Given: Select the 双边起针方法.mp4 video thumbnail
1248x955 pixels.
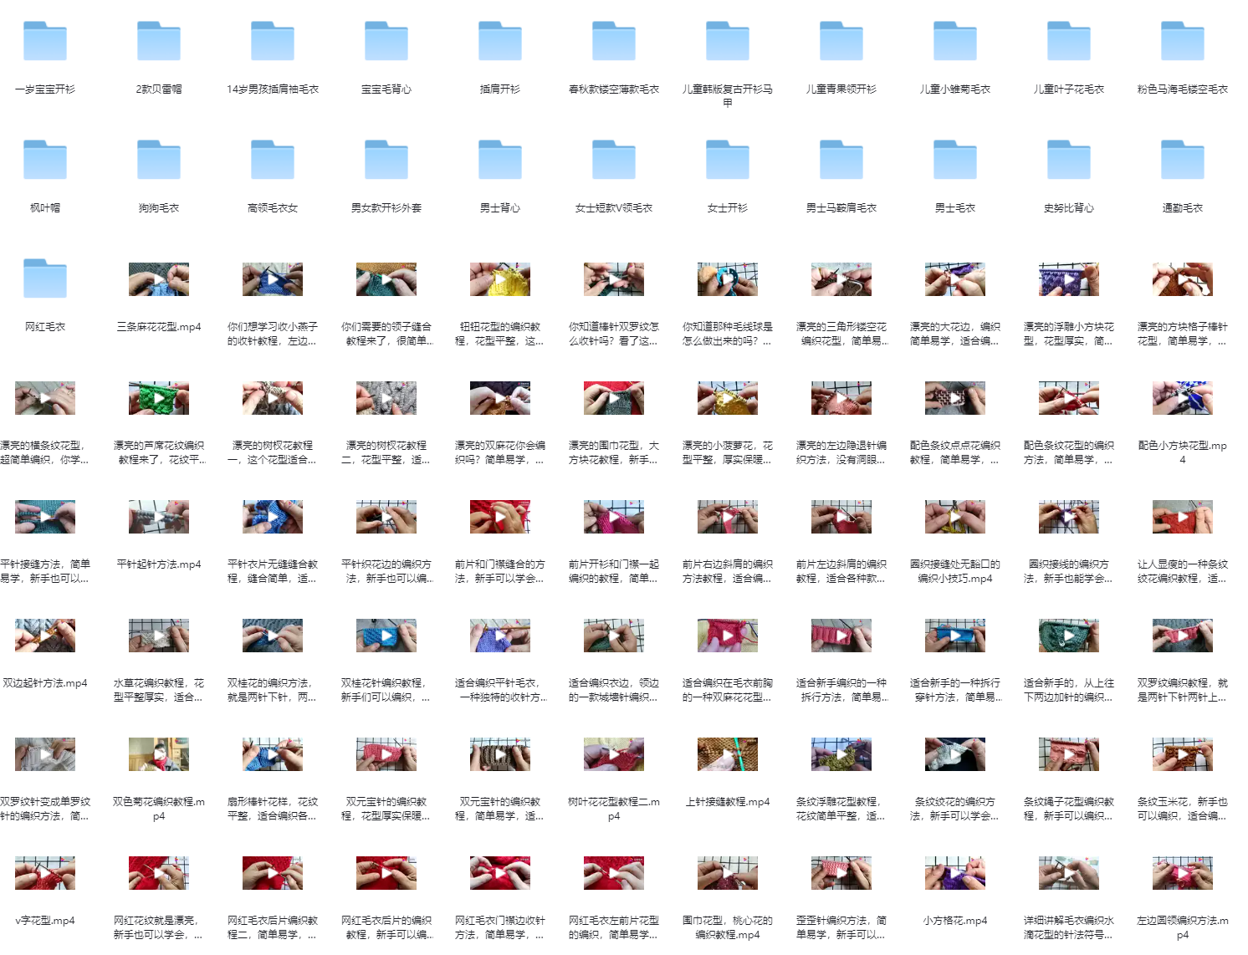Looking at the screenshot, I should 45,636.
